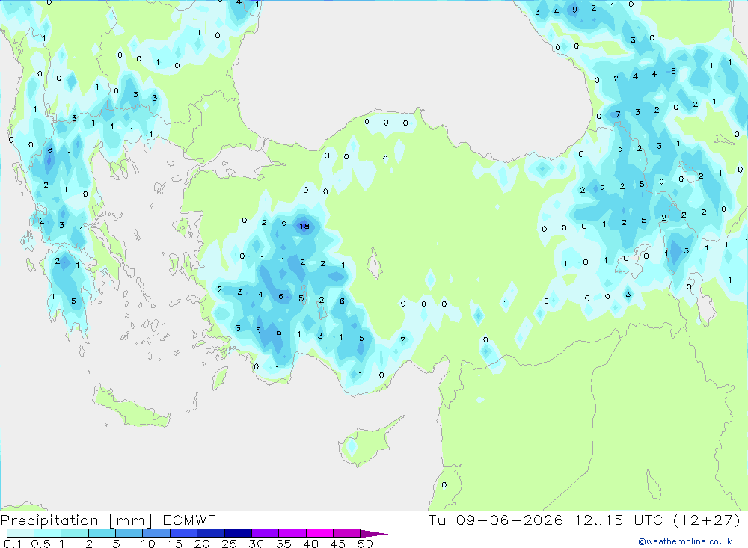
Task: Click the date 'Tu 09-06-2026'
Action: [x=495, y=520]
